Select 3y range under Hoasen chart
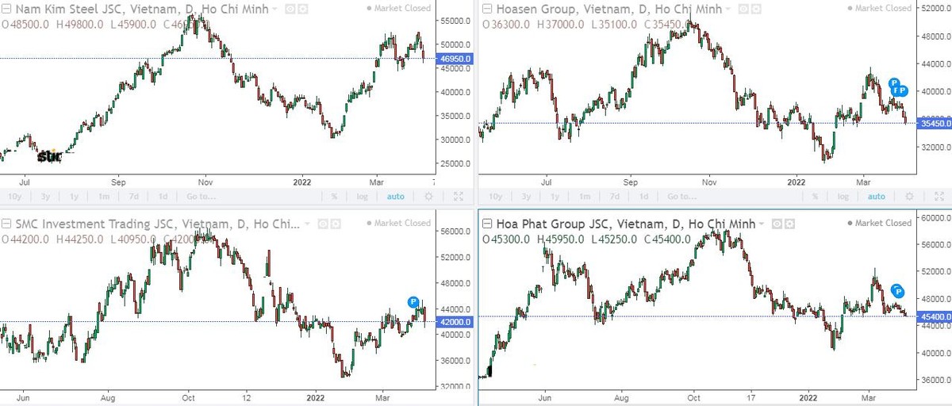This screenshot has height=406, width=952. (524, 197)
